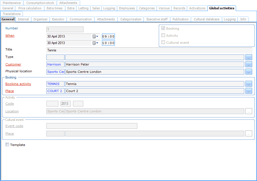Click the Title field containing Tennis

pyautogui.click(x=149, y=50)
